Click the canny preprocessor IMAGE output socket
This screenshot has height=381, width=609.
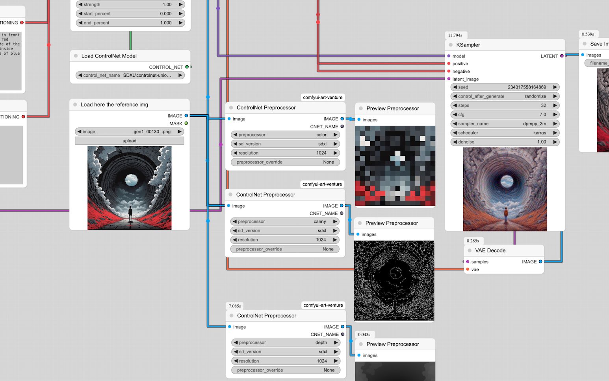pyautogui.click(x=342, y=206)
